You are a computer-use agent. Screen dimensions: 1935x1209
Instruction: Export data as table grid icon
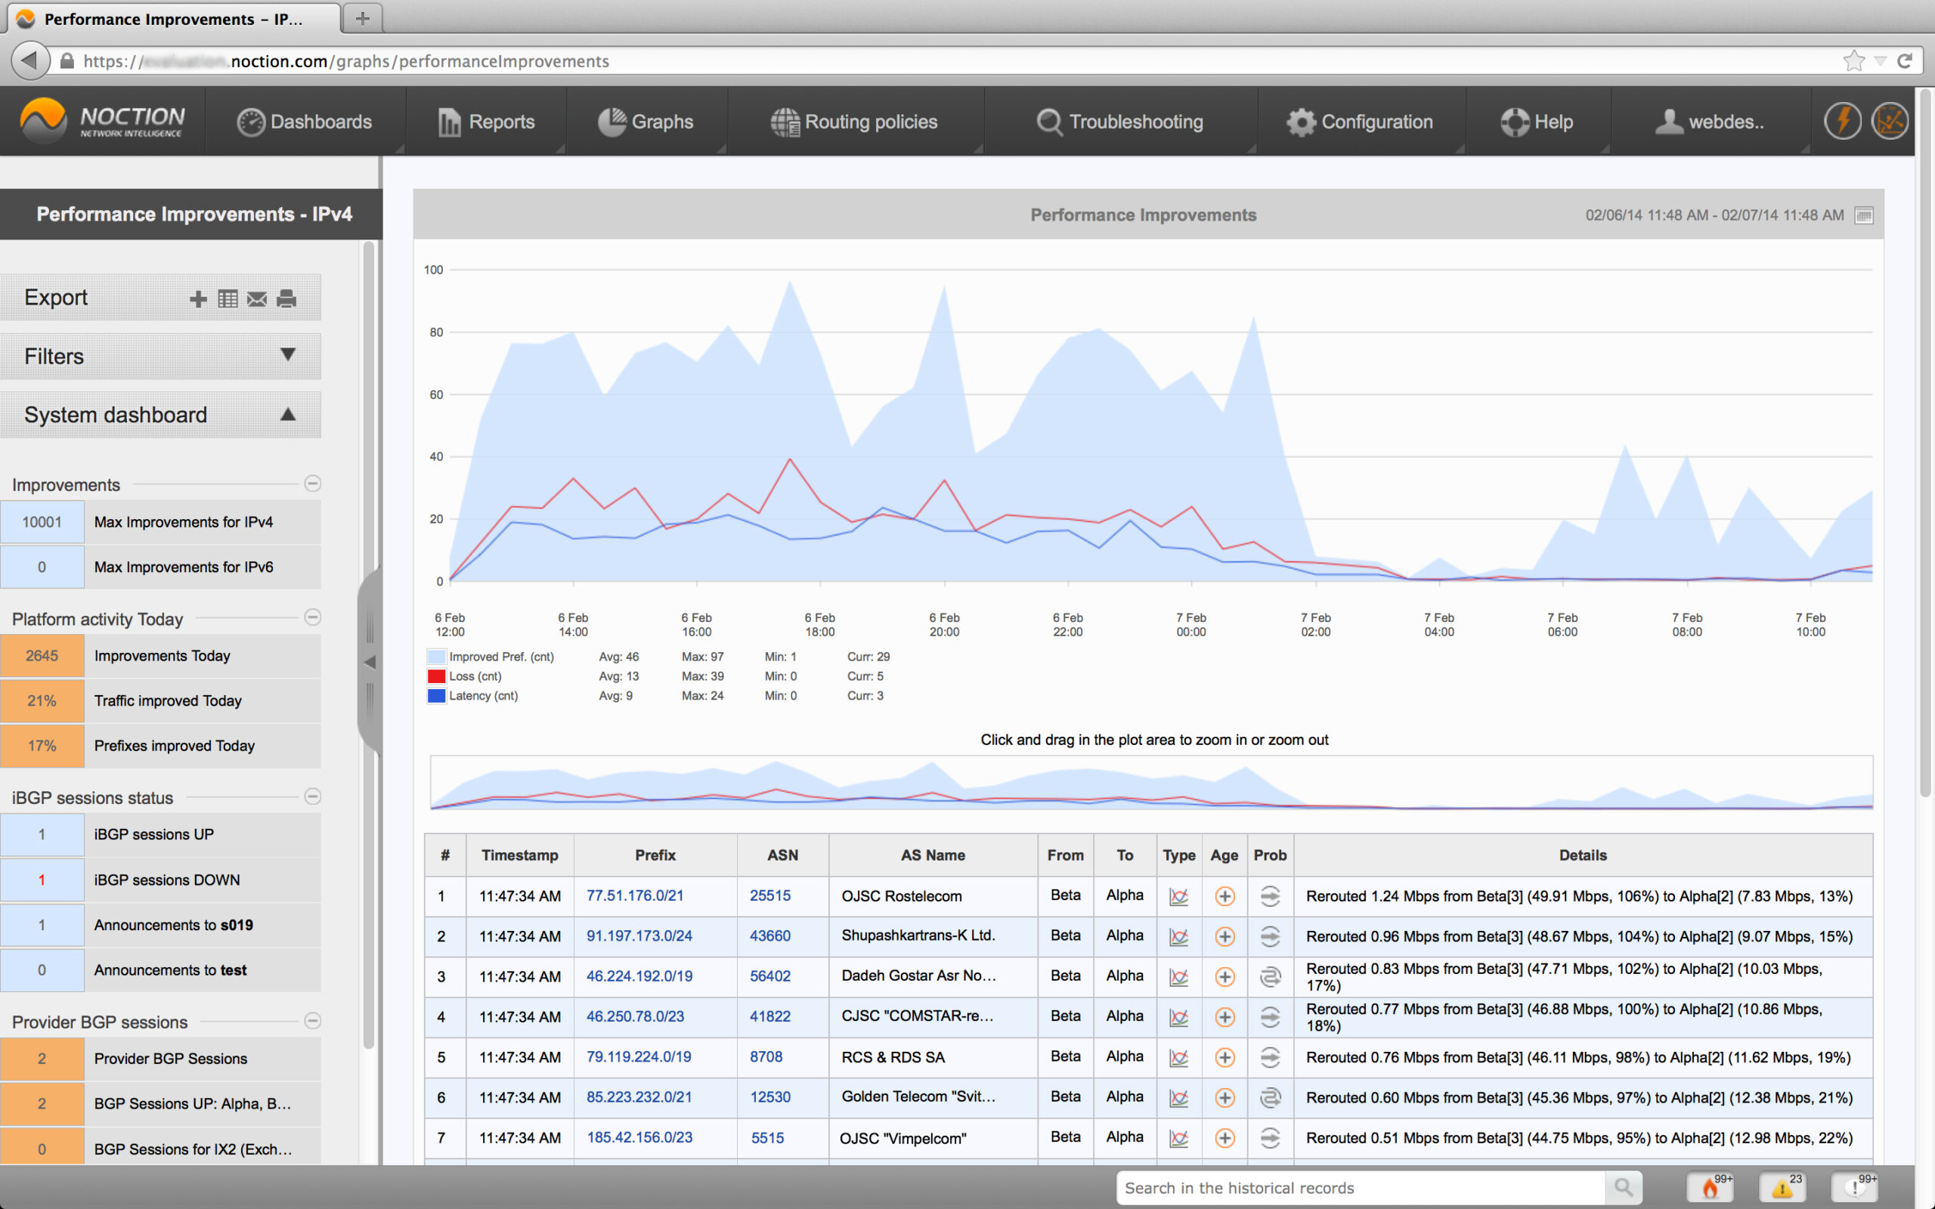[228, 299]
